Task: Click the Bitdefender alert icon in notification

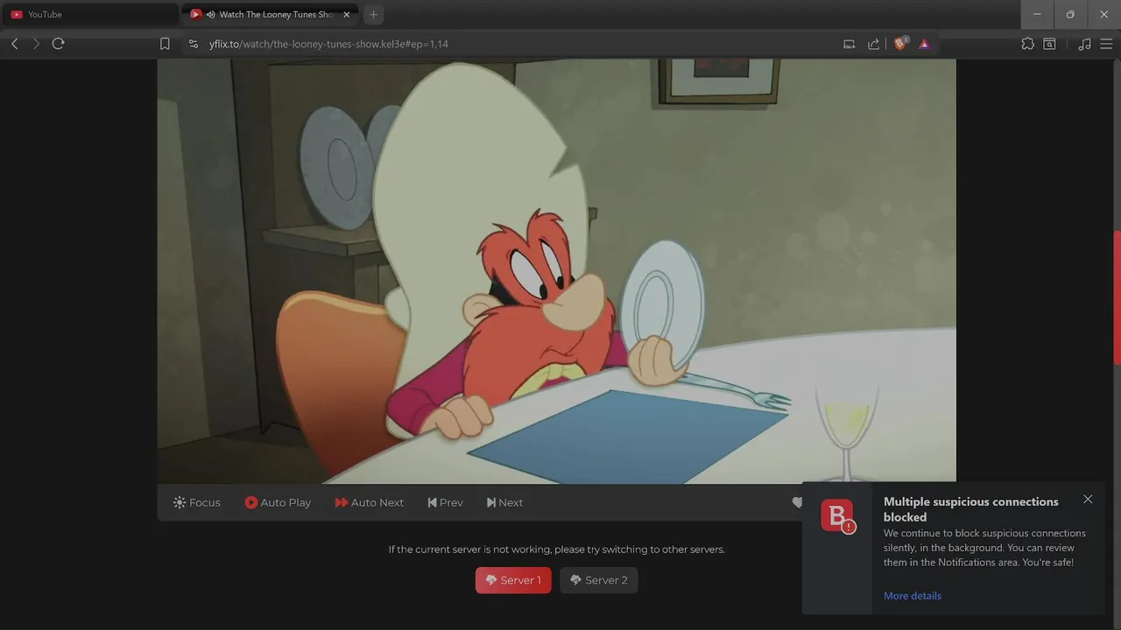Action: tap(837, 515)
